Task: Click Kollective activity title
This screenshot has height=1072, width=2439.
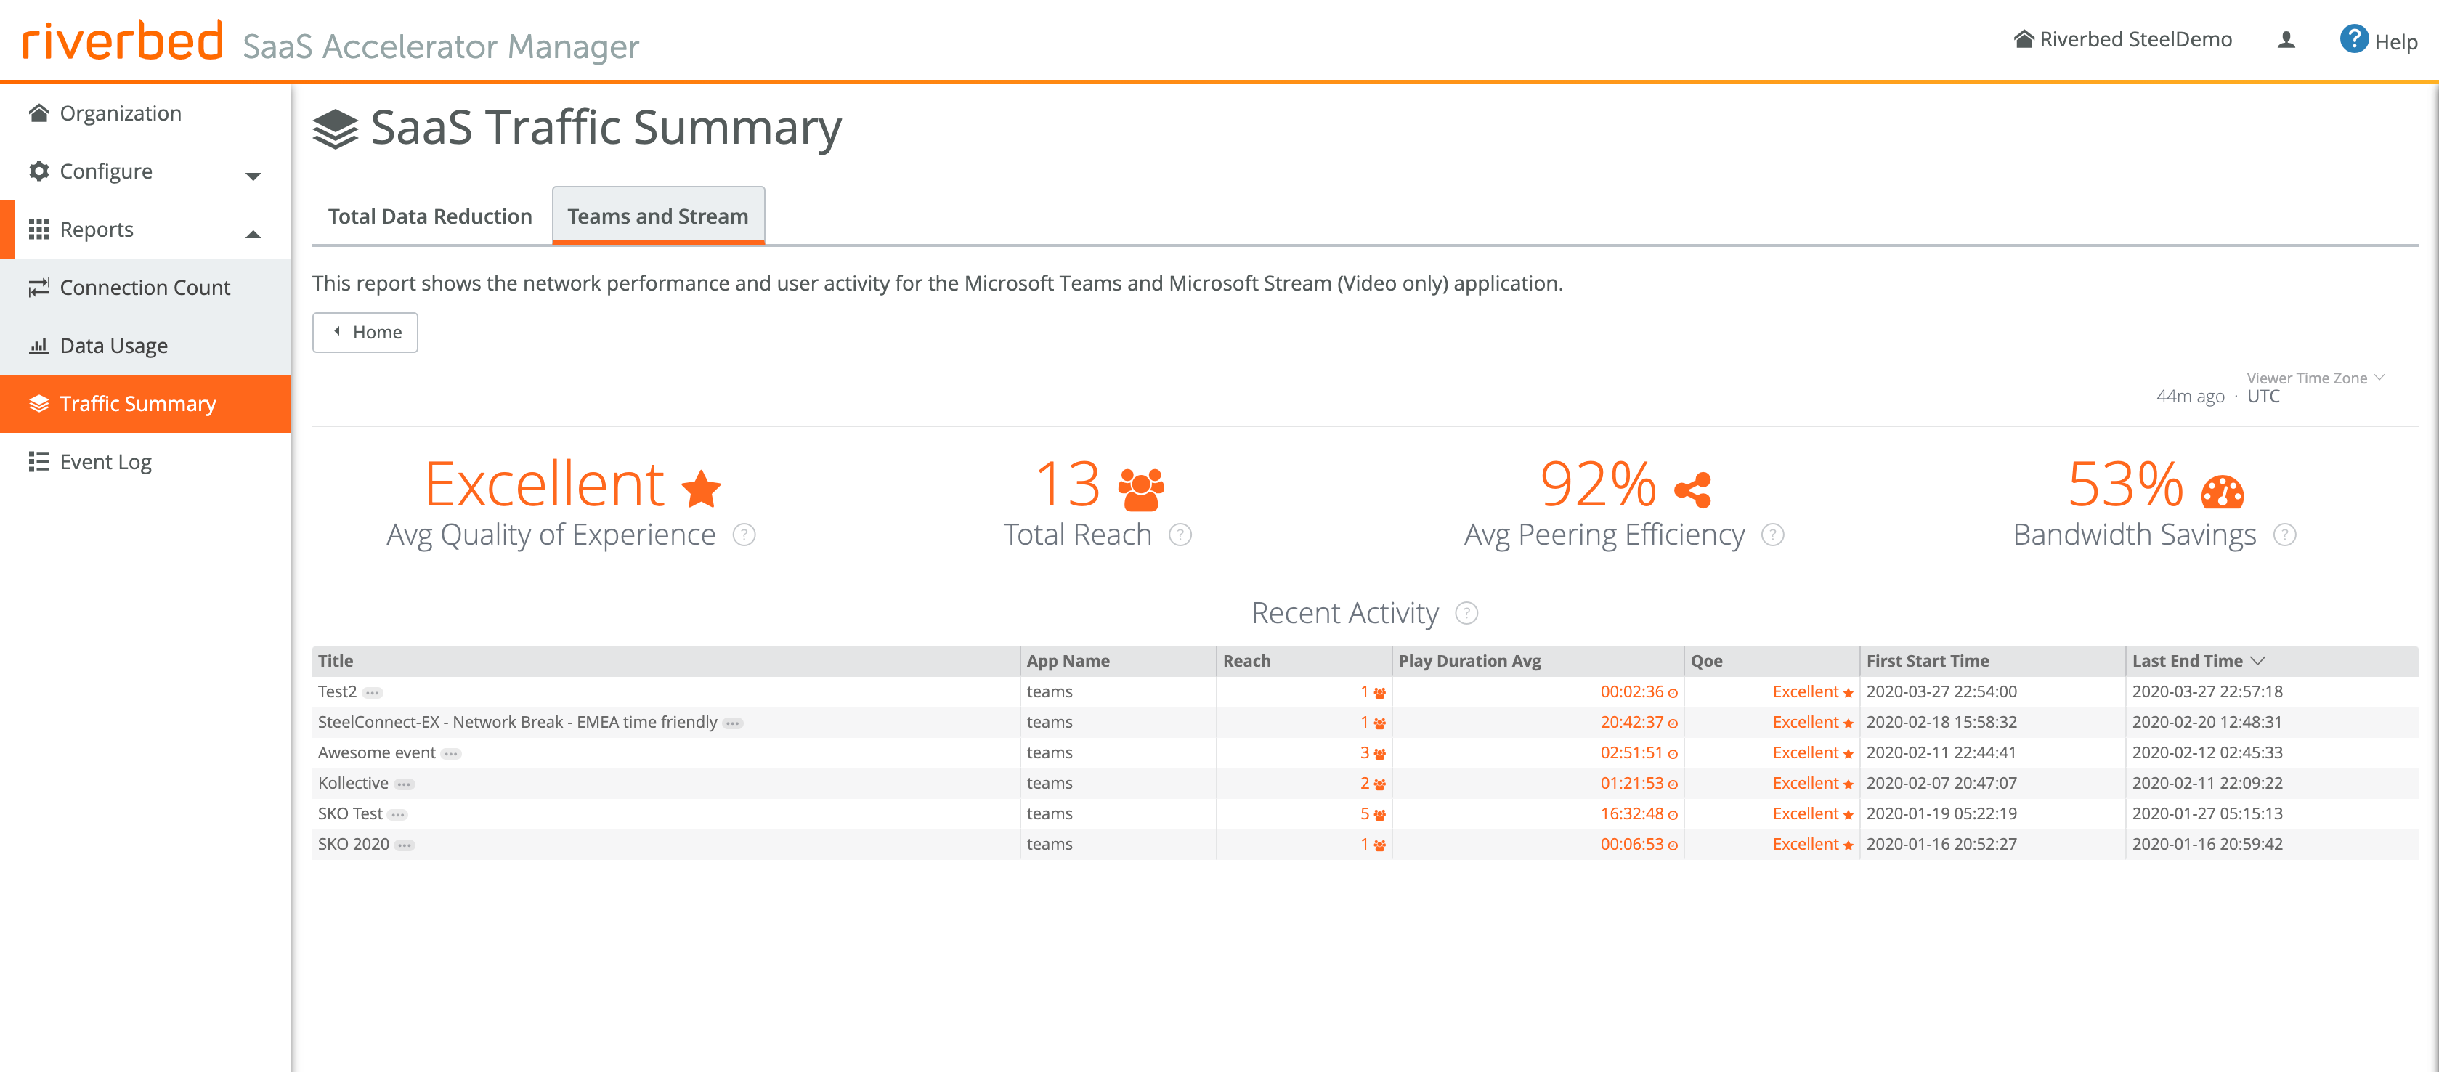Action: 353,783
